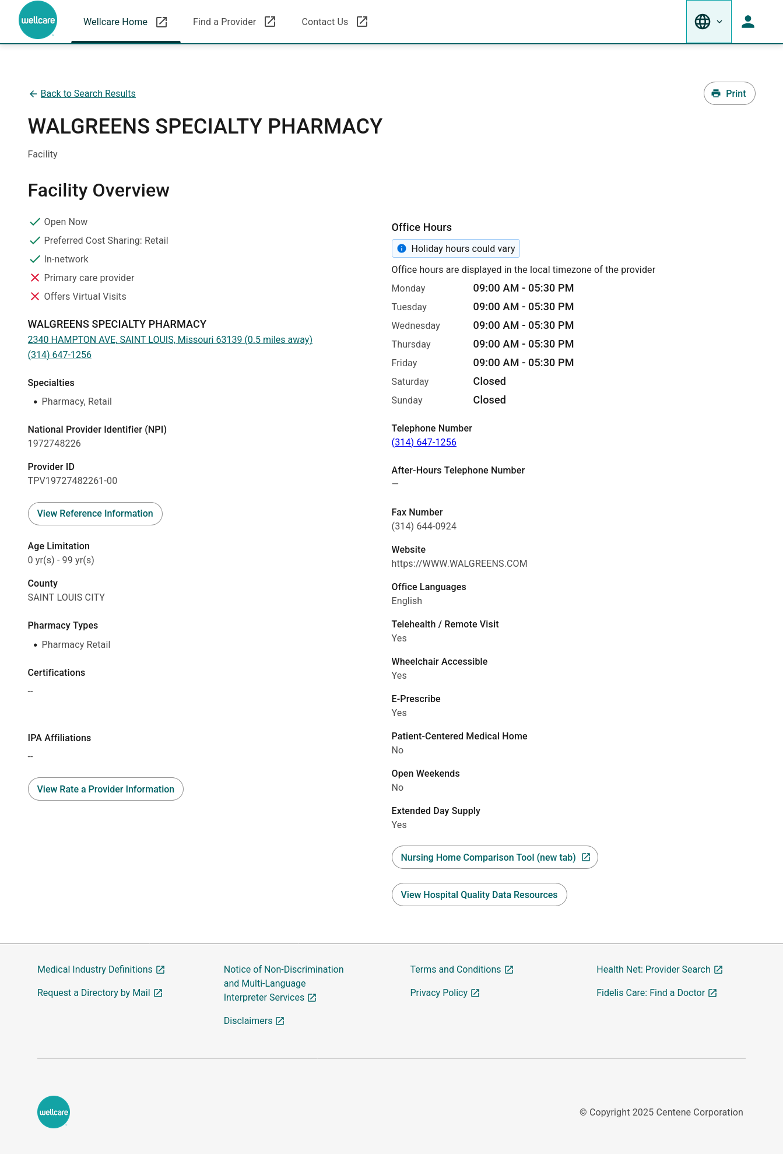Open the Privacy Policy footer link

point(439,992)
